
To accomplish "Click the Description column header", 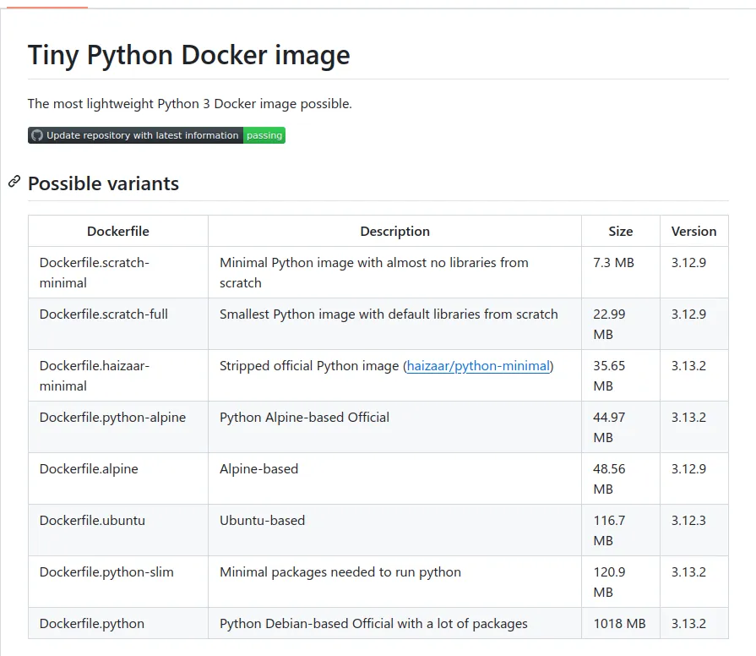I will (394, 231).
